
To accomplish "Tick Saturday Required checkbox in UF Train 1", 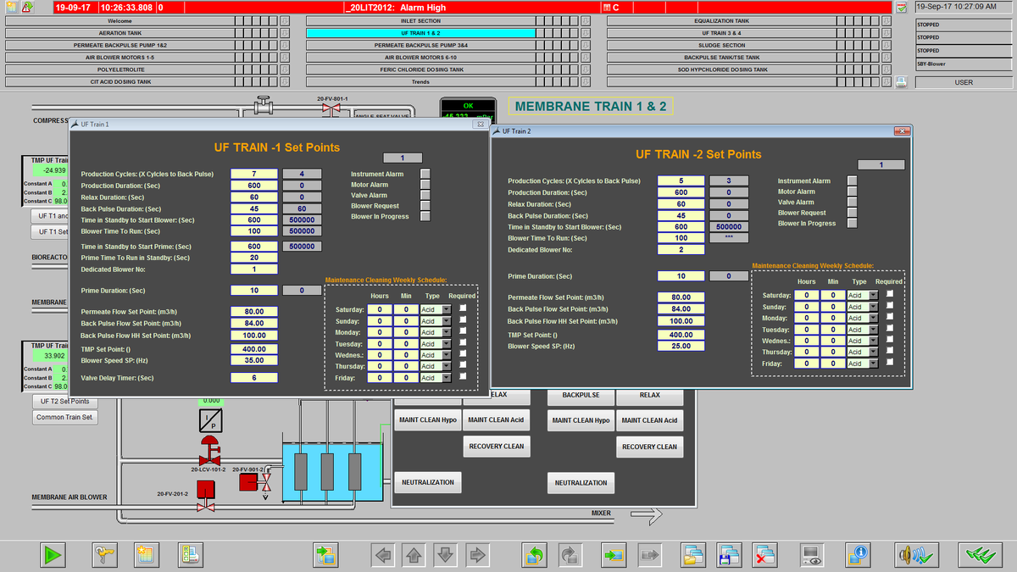I will point(463,309).
